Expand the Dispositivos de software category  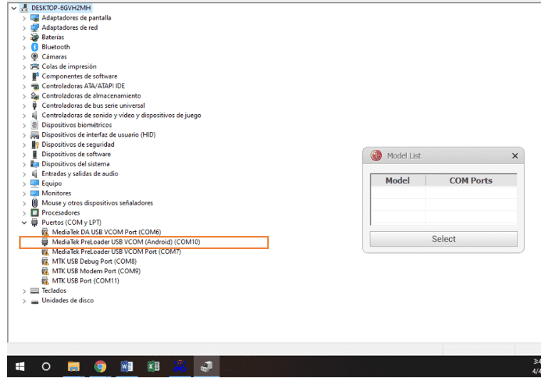point(24,154)
